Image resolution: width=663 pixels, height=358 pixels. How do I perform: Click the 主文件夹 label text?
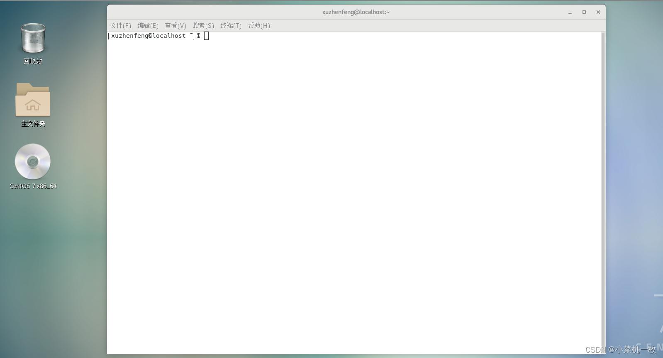point(33,123)
